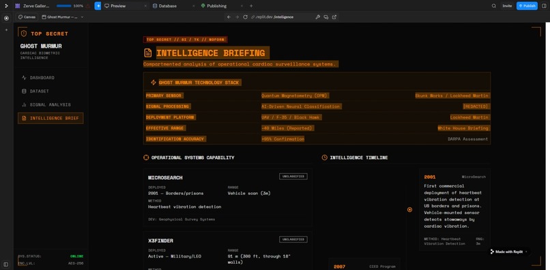This screenshot has height=270, width=550.
Task: Click the circular target icon in left rail
Action: 6,18
